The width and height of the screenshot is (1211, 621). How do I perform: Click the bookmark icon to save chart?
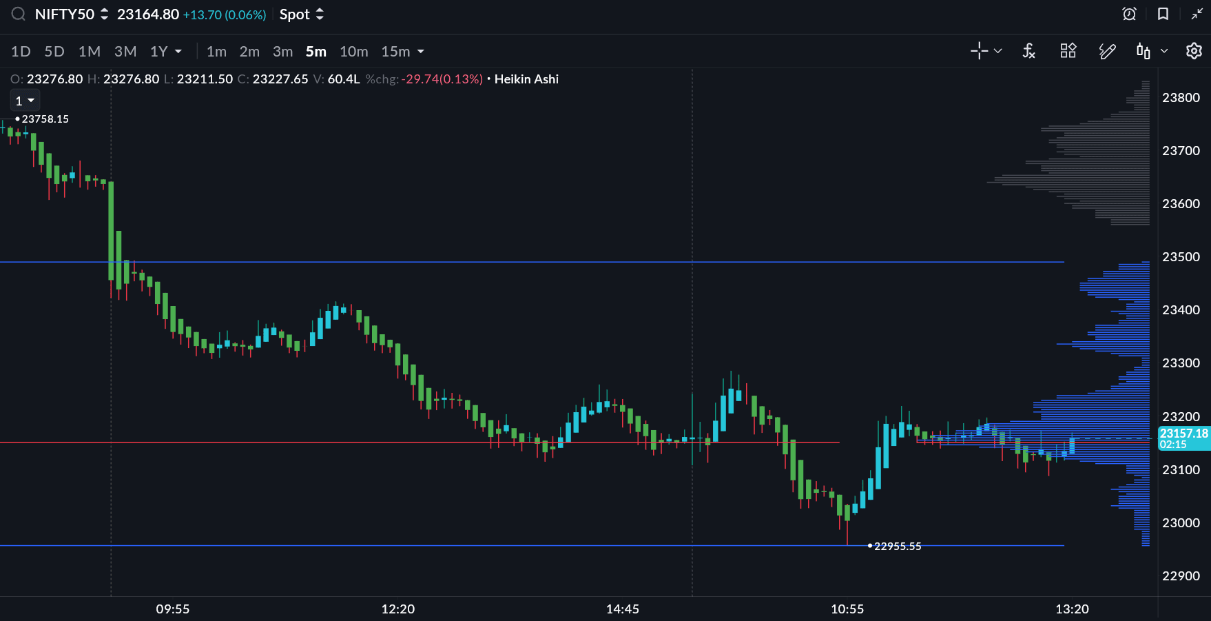(x=1163, y=14)
